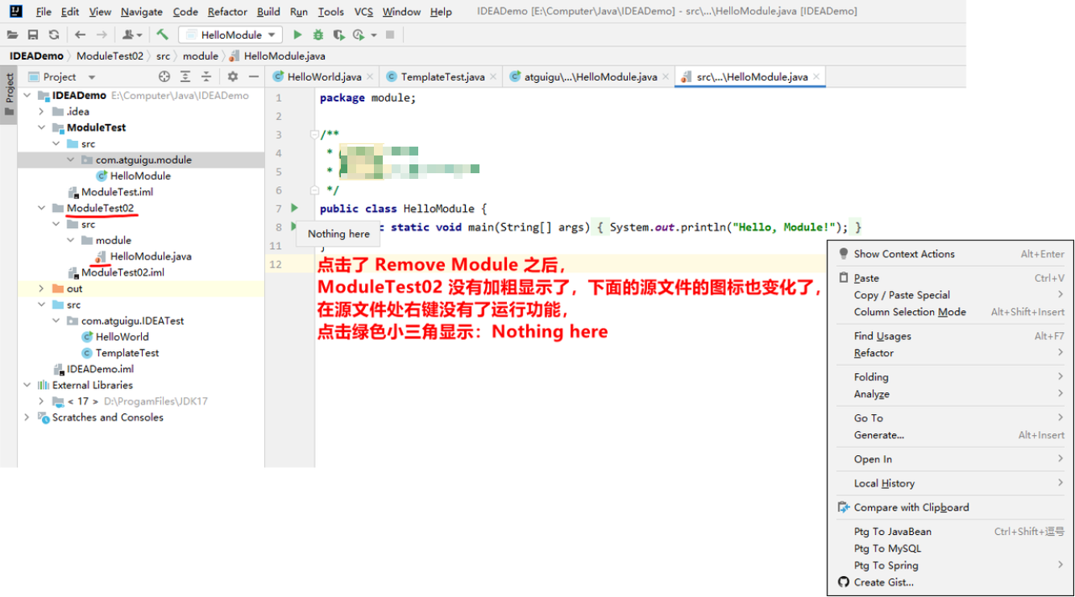Viewport: 1075px width, 597px height.
Task: Expand the External Libraries node
Action: coord(27,385)
